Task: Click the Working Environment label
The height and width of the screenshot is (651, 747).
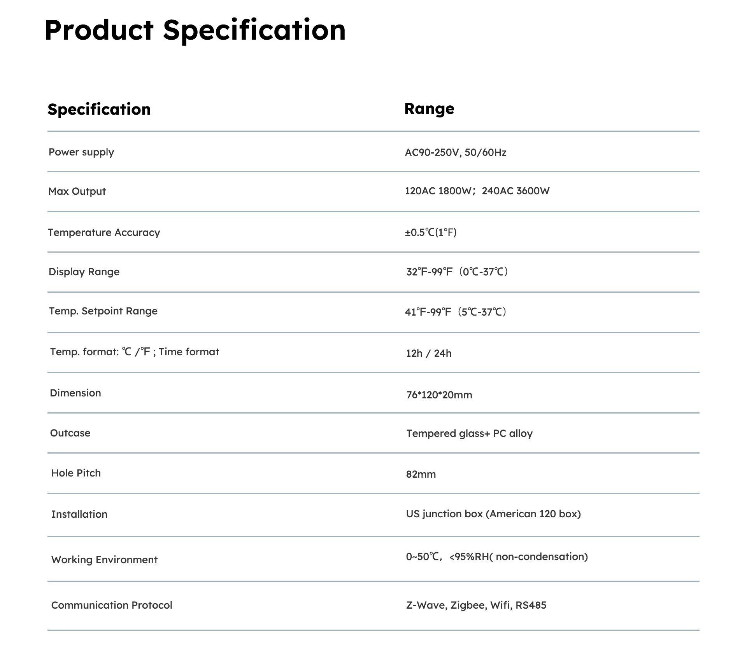Action: coord(104,560)
